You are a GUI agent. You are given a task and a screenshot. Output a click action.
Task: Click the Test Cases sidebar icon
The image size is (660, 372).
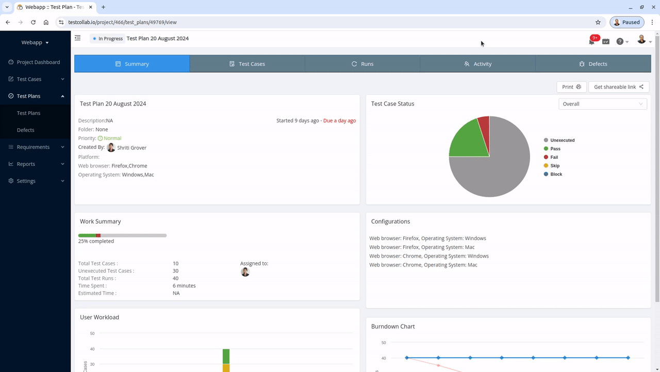(11, 79)
